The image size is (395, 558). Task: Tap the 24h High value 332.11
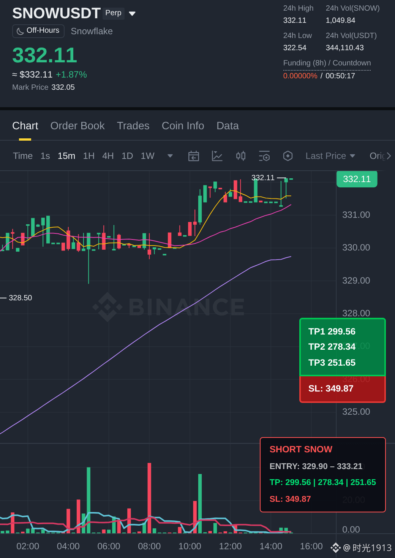(295, 20)
